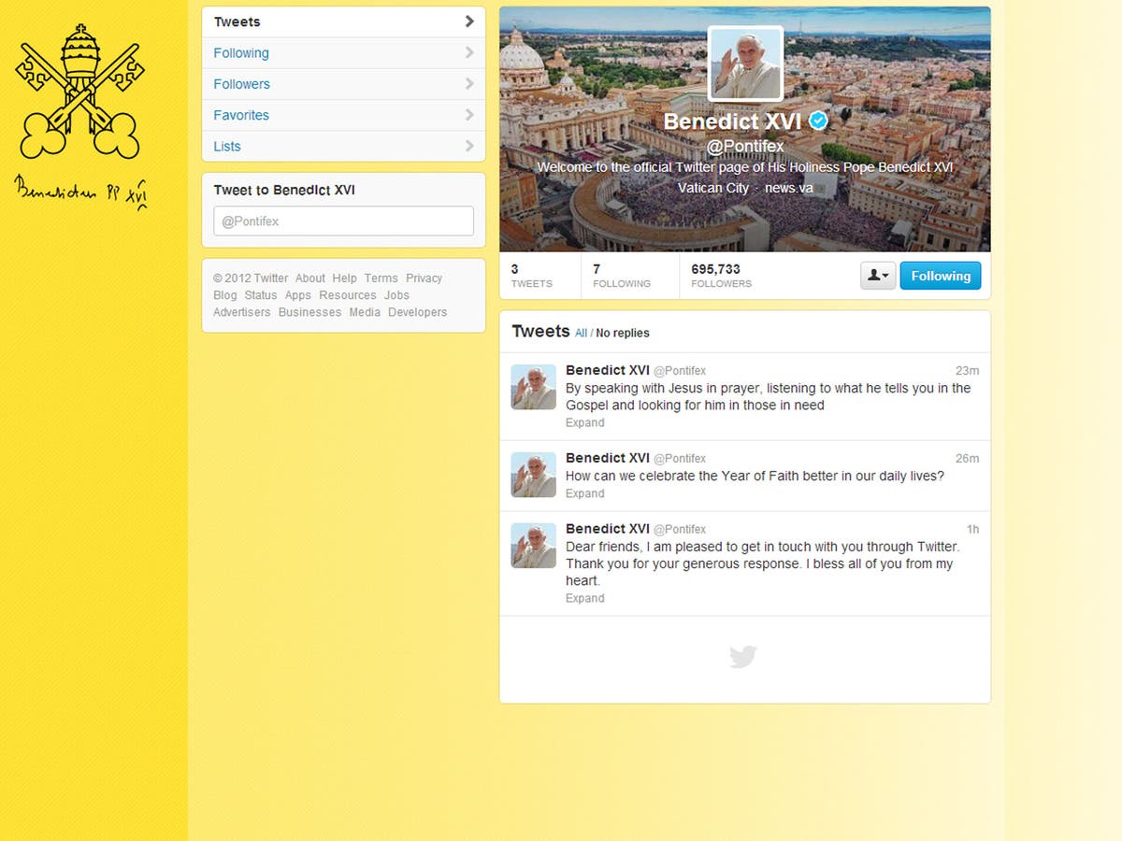
Task: Expand the tweet about speaking with Jesus
Action: [x=584, y=422]
